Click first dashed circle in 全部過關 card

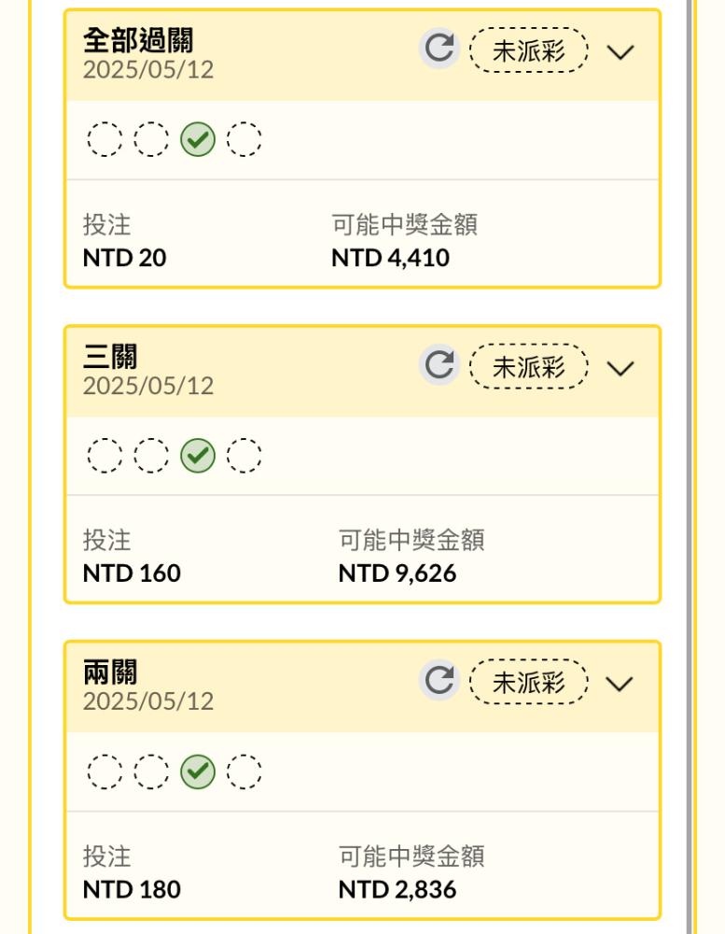[x=105, y=140]
